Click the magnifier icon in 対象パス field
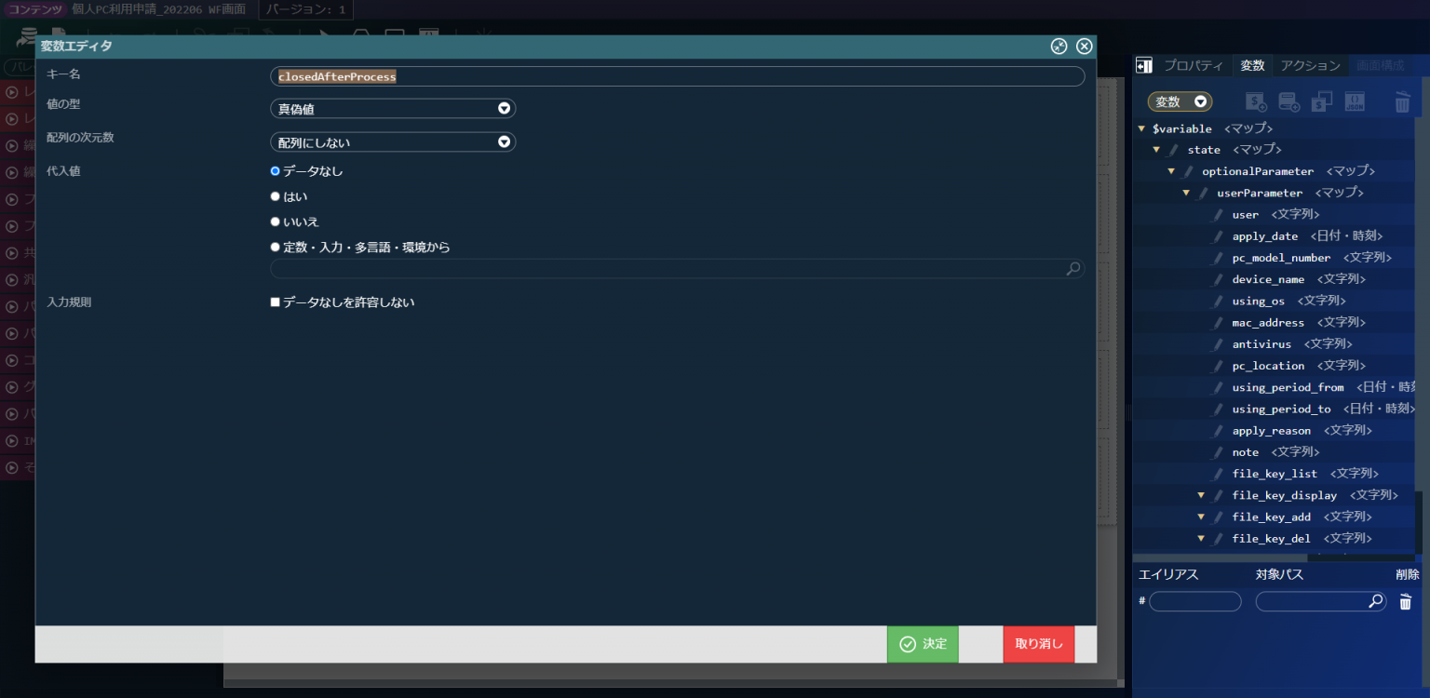Viewport: 1430px width, 698px height. point(1375,601)
